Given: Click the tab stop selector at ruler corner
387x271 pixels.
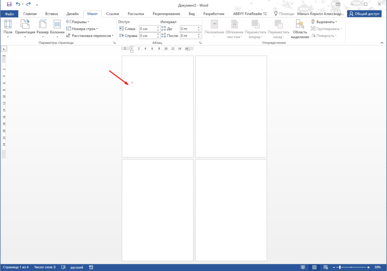Looking at the screenshot, I should (x=4, y=49).
